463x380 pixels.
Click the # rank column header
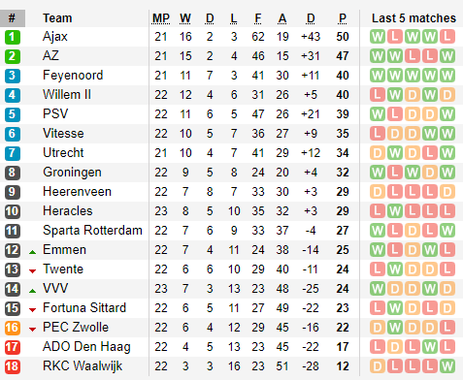[13, 18]
